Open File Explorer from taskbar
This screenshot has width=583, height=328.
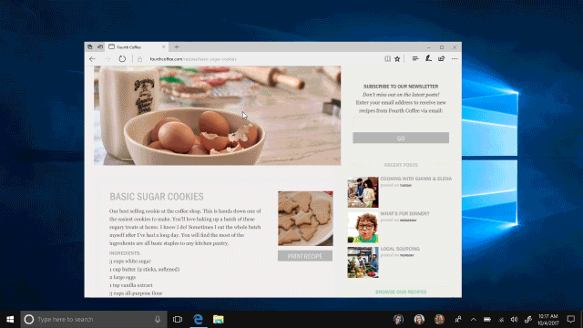[219, 319]
